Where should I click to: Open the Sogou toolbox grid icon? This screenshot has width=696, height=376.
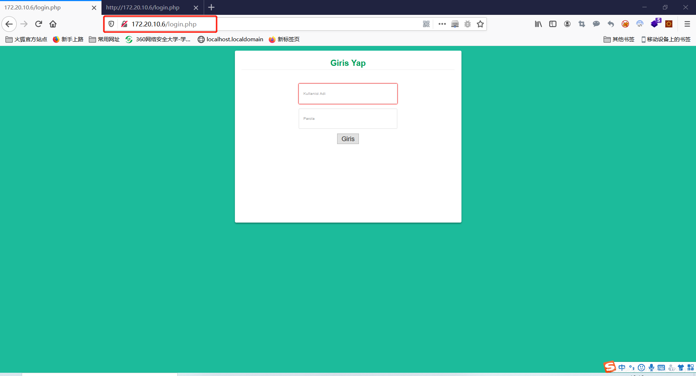691,368
